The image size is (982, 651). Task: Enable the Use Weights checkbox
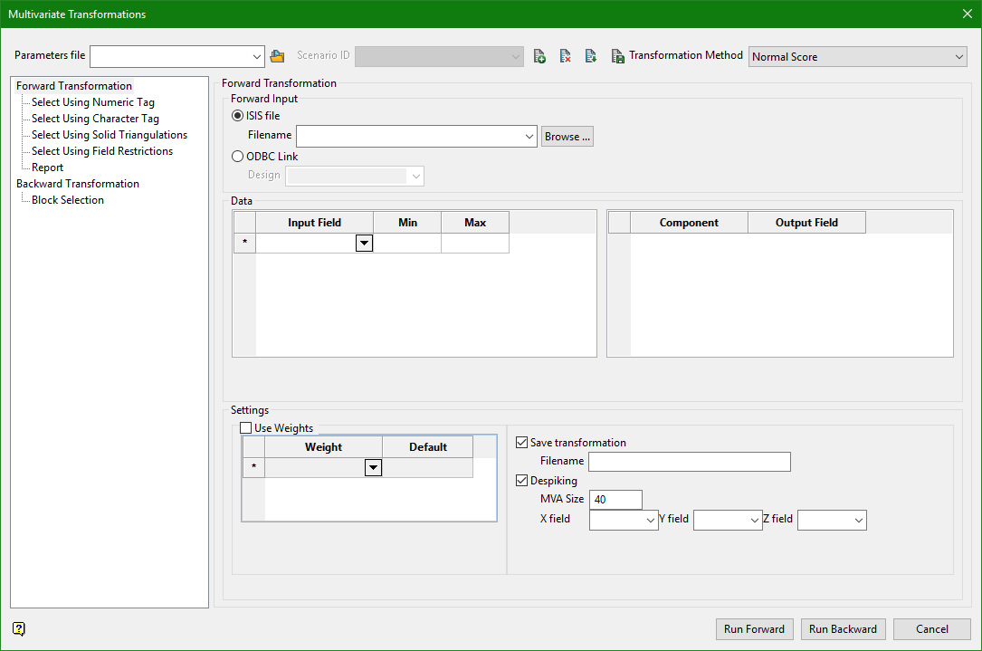point(246,428)
